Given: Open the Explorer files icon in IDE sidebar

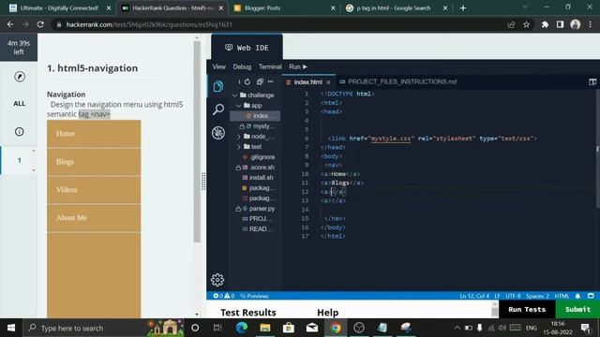Looking at the screenshot, I should click(218, 86).
